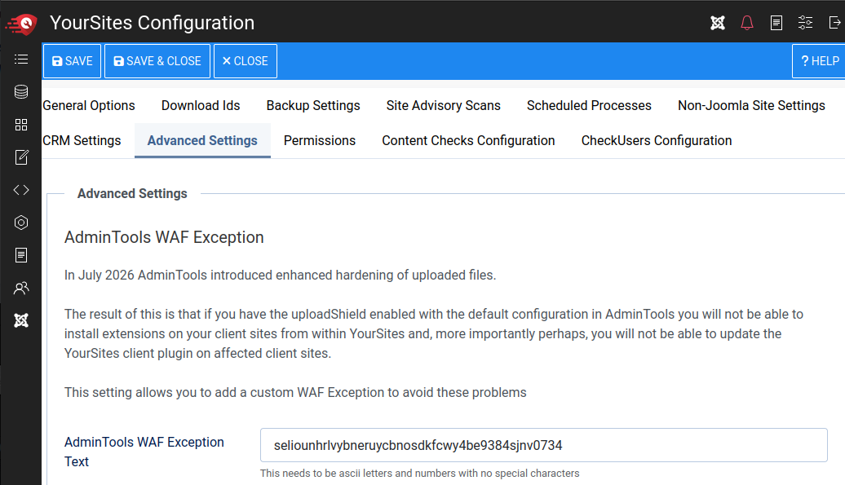
Task: Click Save & Close button
Action: [157, 61]
